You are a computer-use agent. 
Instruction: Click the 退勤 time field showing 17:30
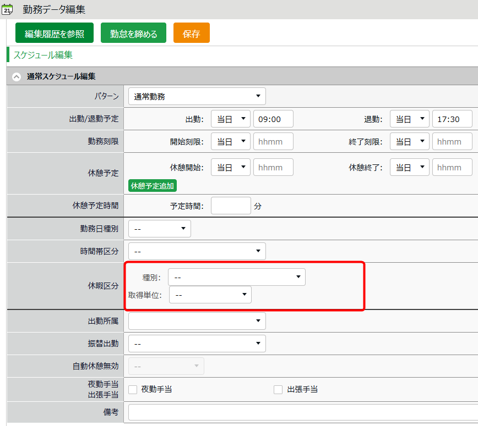(x=452, y=119)
